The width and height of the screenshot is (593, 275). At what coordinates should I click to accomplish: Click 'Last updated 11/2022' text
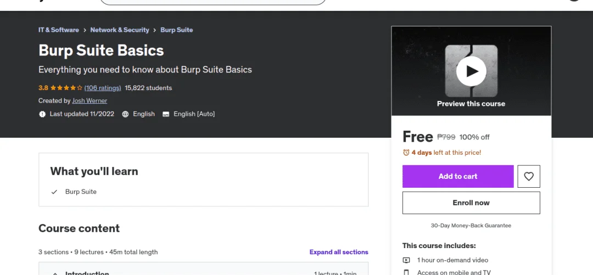click(82, 114)
